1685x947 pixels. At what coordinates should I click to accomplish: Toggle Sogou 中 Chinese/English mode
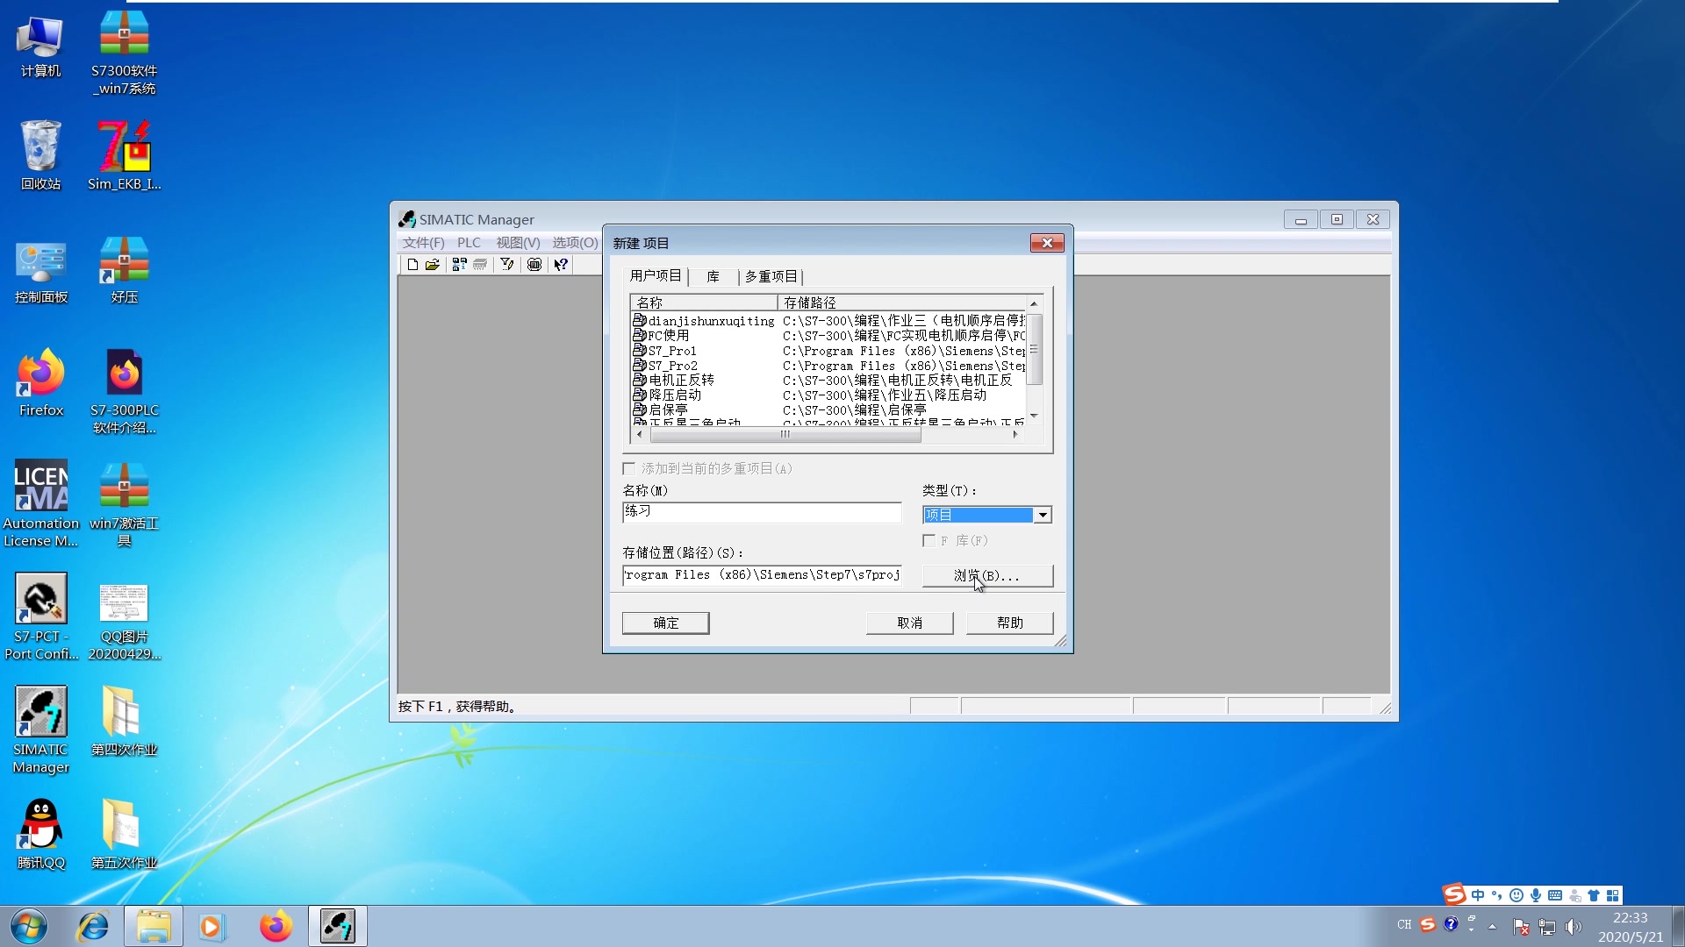(x=1478, y=895)
